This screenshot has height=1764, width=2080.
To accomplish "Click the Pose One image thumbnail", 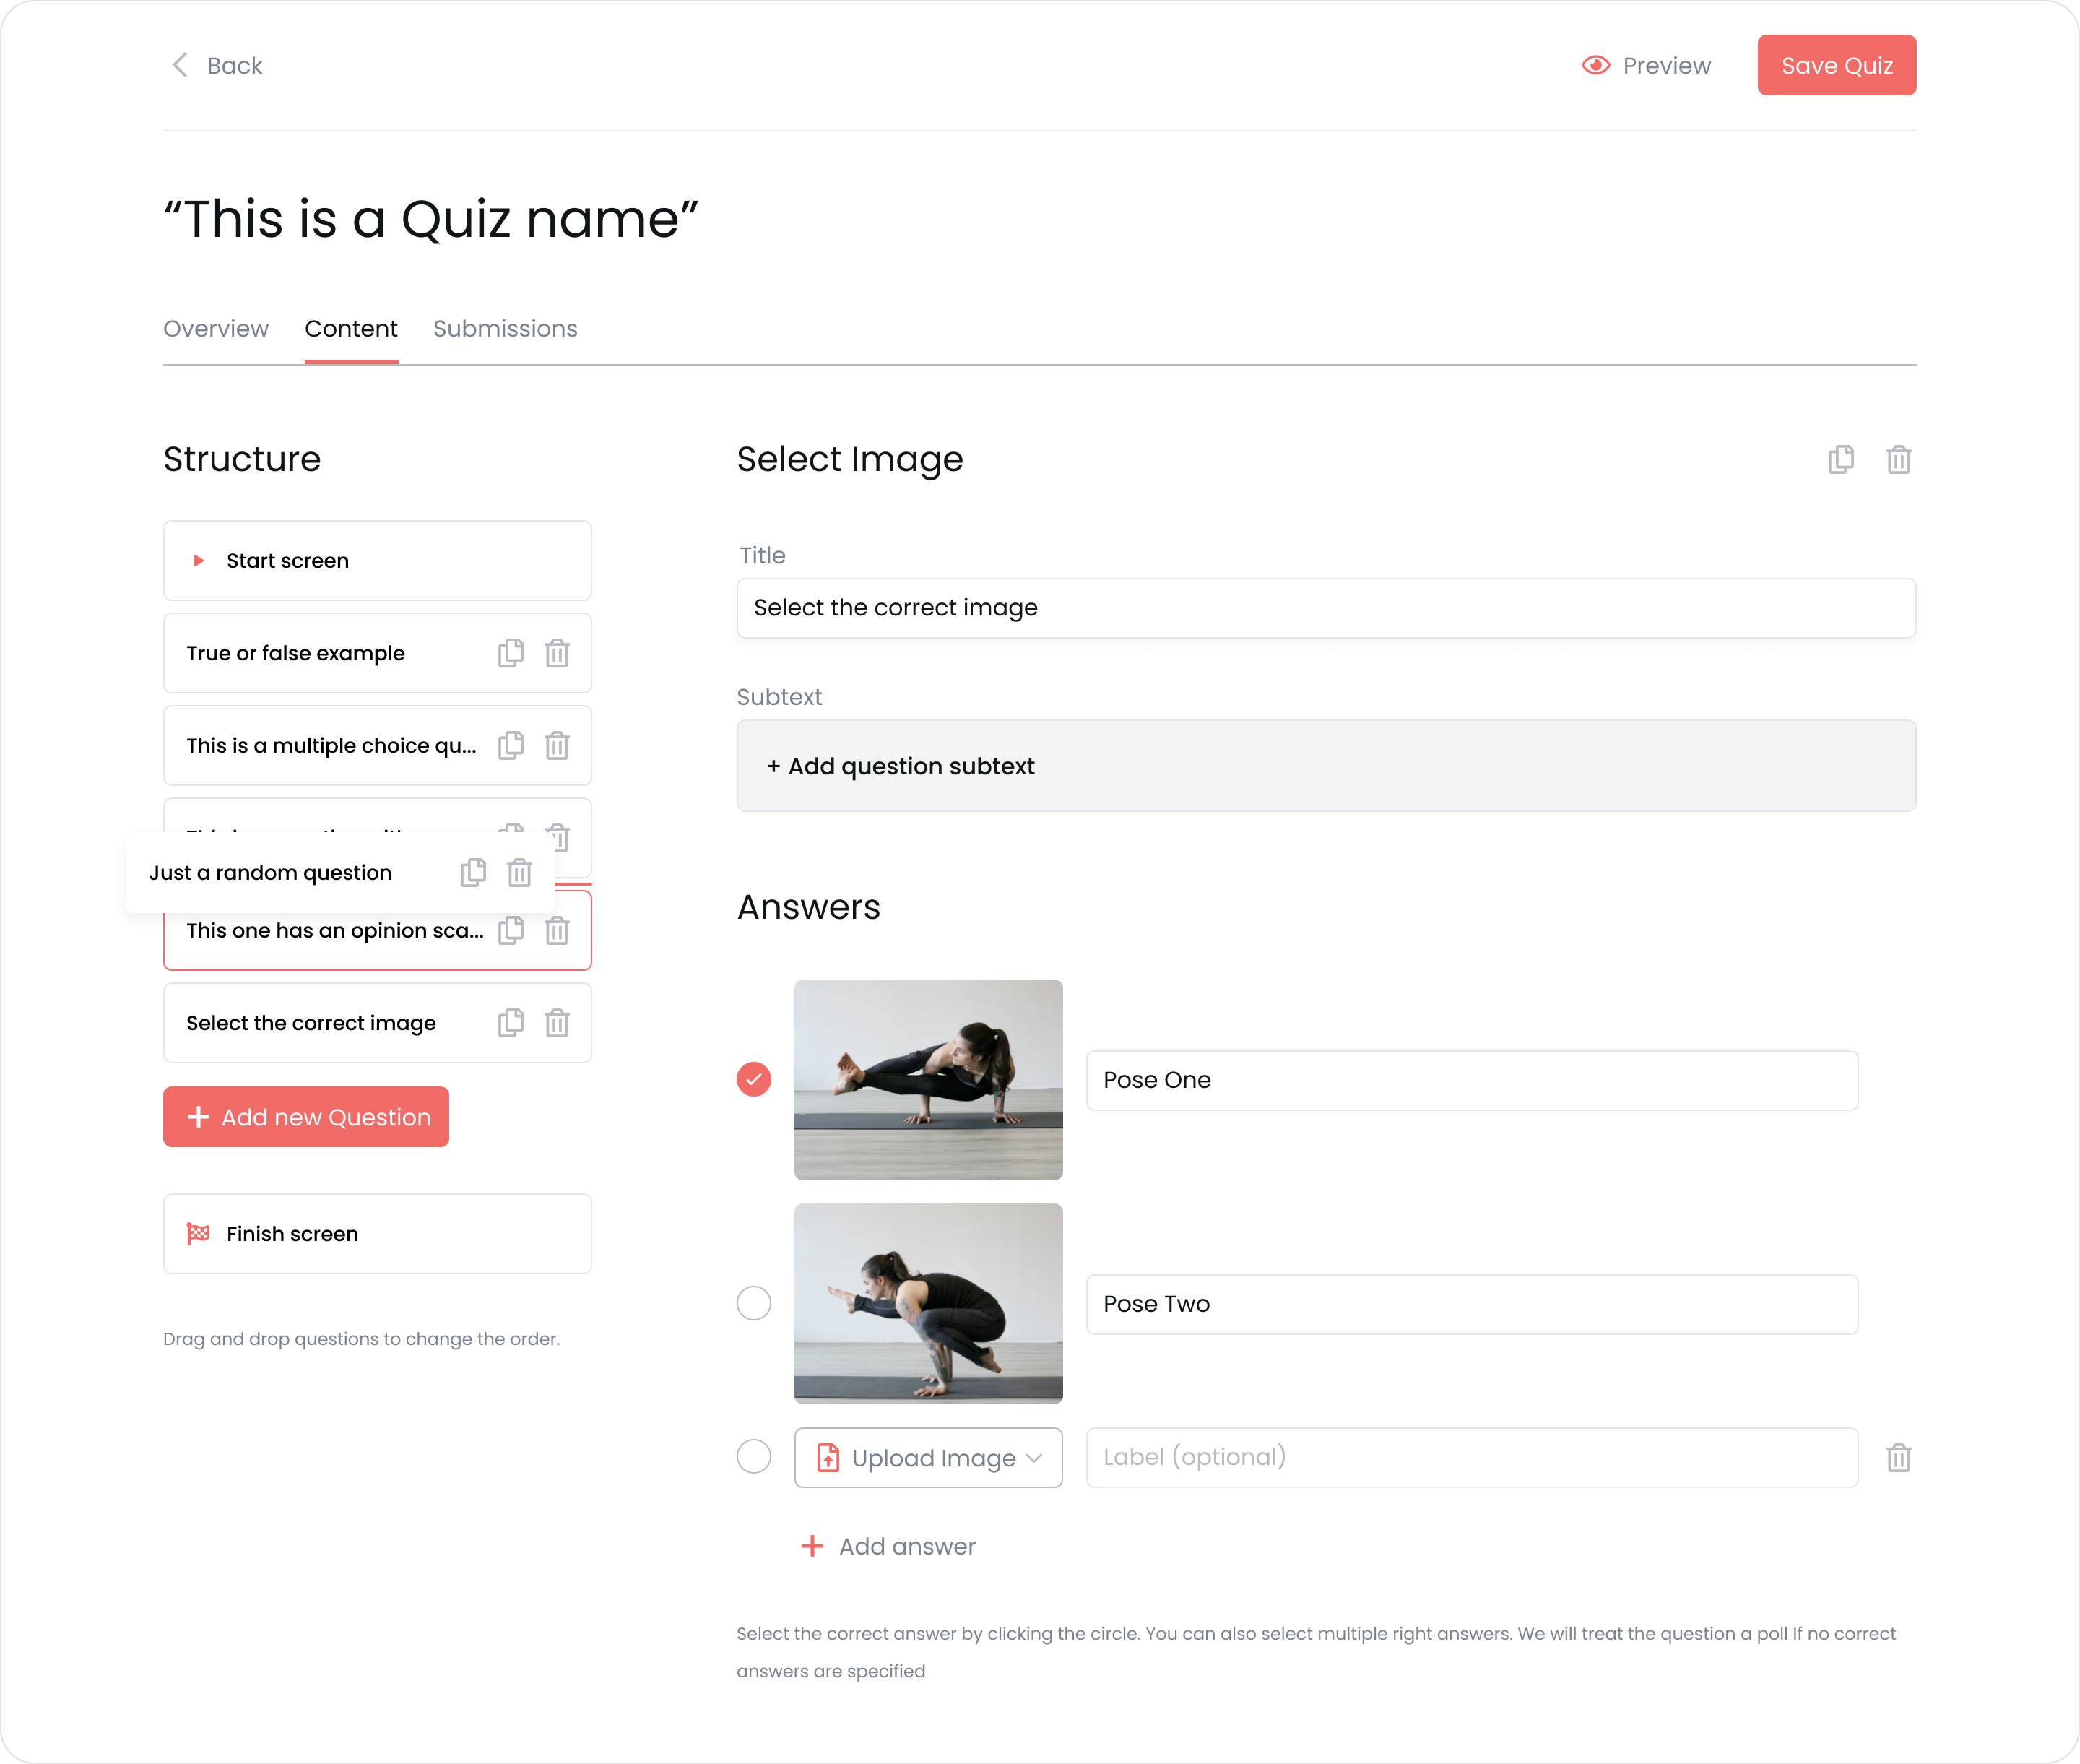I will click(928, 1079).
